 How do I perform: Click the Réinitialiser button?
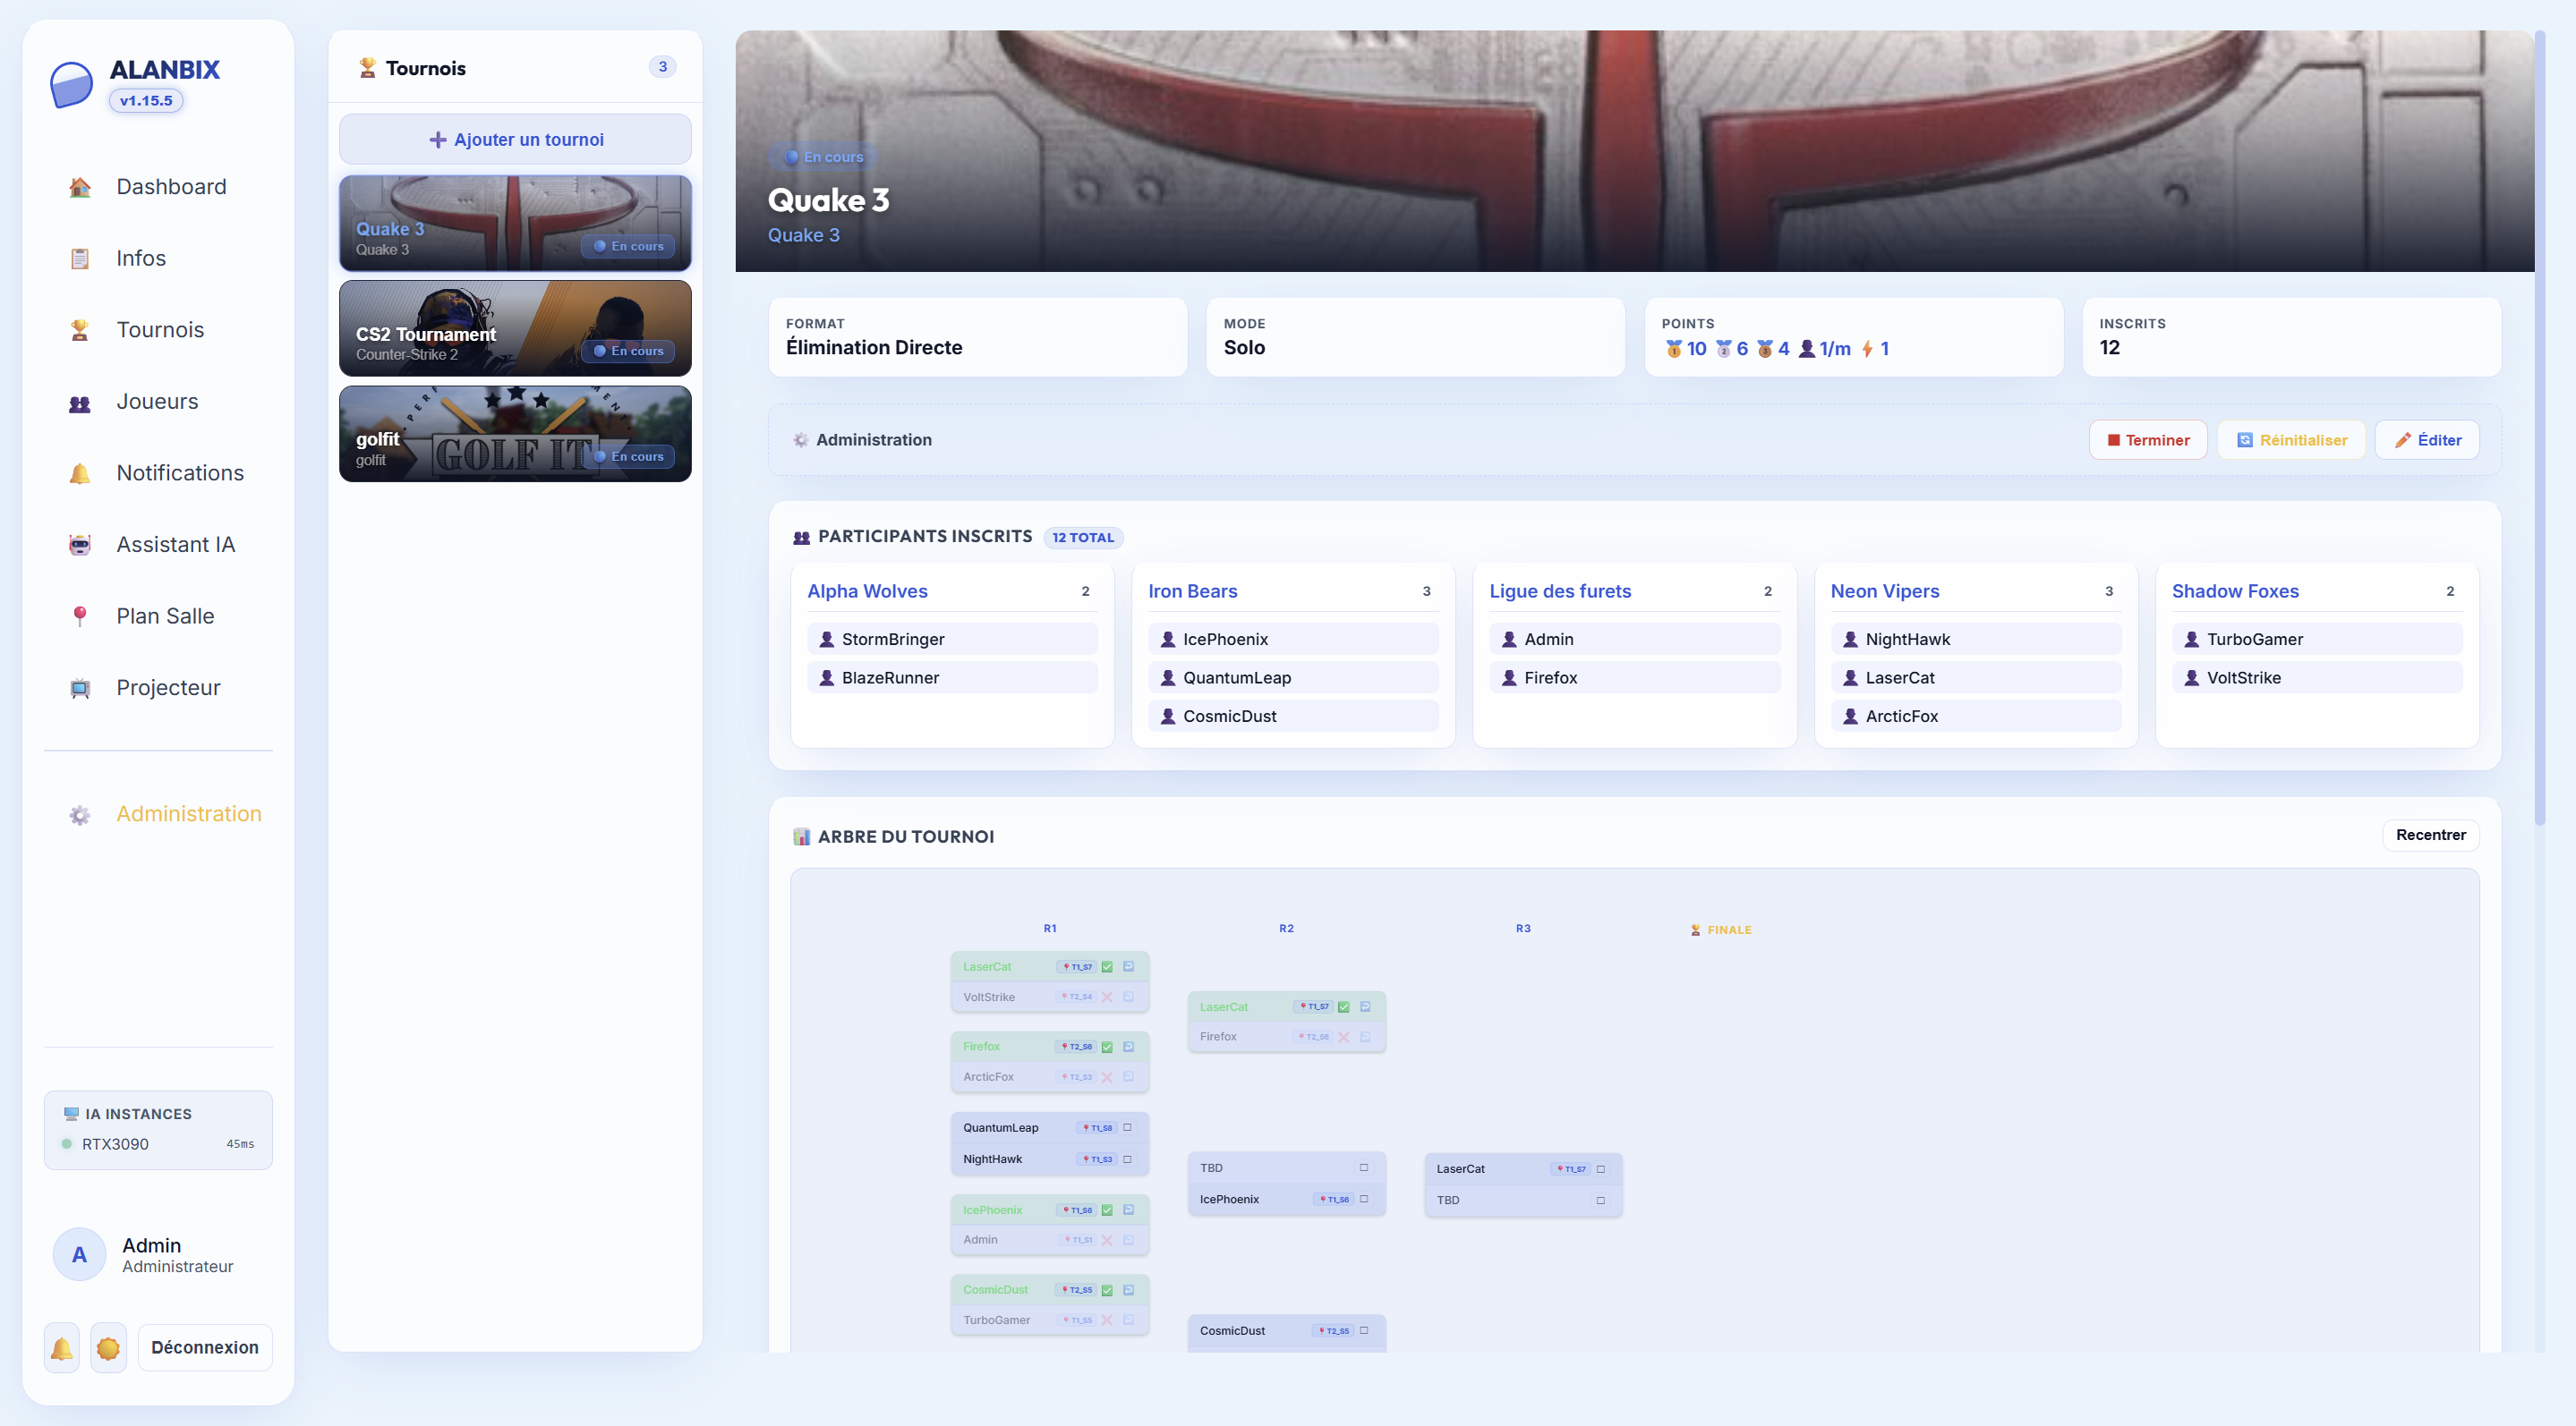tap(2291, 439)
